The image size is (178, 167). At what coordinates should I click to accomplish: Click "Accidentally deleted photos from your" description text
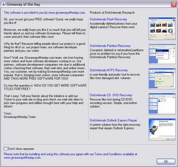coord(113,24)
